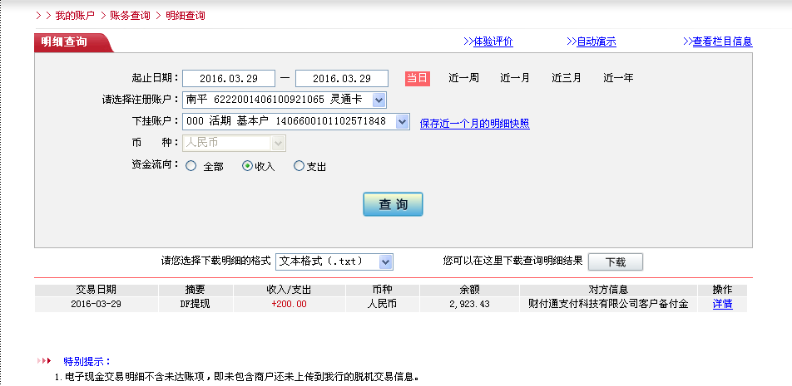This screenshot has height=386, width=792.
Task: Click the 当日 today shortcut
Action: (417, 78)
